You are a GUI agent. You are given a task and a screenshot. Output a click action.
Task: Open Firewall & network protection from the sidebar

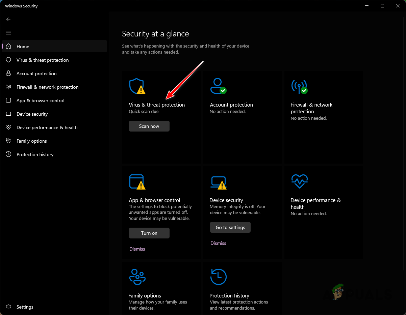click(8, 87)
